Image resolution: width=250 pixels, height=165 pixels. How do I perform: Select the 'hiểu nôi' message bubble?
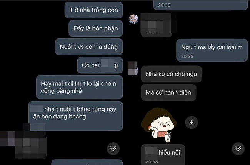point(163,155)
